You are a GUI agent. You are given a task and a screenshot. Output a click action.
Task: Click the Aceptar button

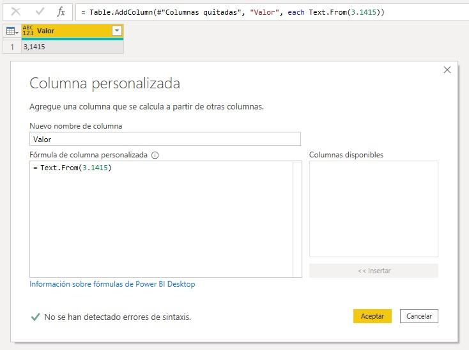(373, 316)
